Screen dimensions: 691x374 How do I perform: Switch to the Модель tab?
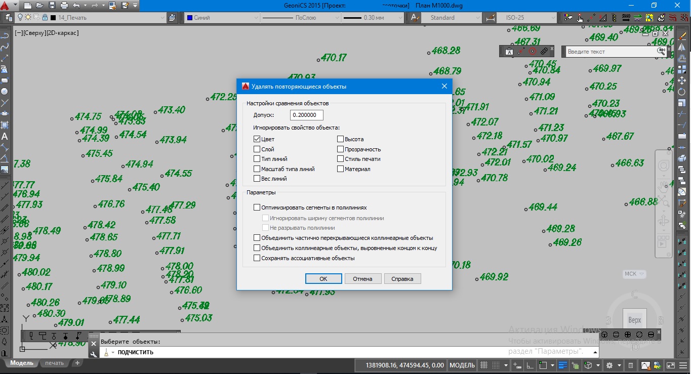pos(21,363)
